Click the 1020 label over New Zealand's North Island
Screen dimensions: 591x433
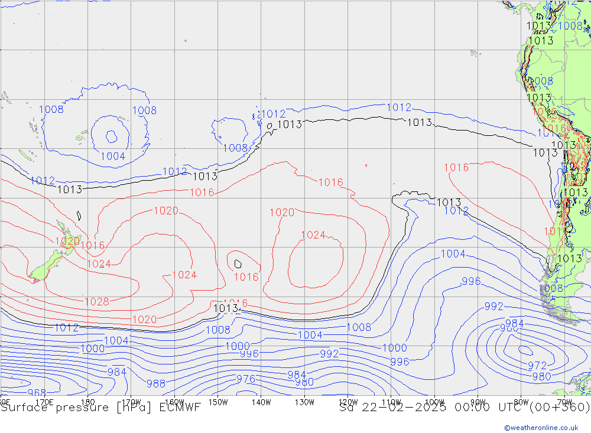coord(67,241)
